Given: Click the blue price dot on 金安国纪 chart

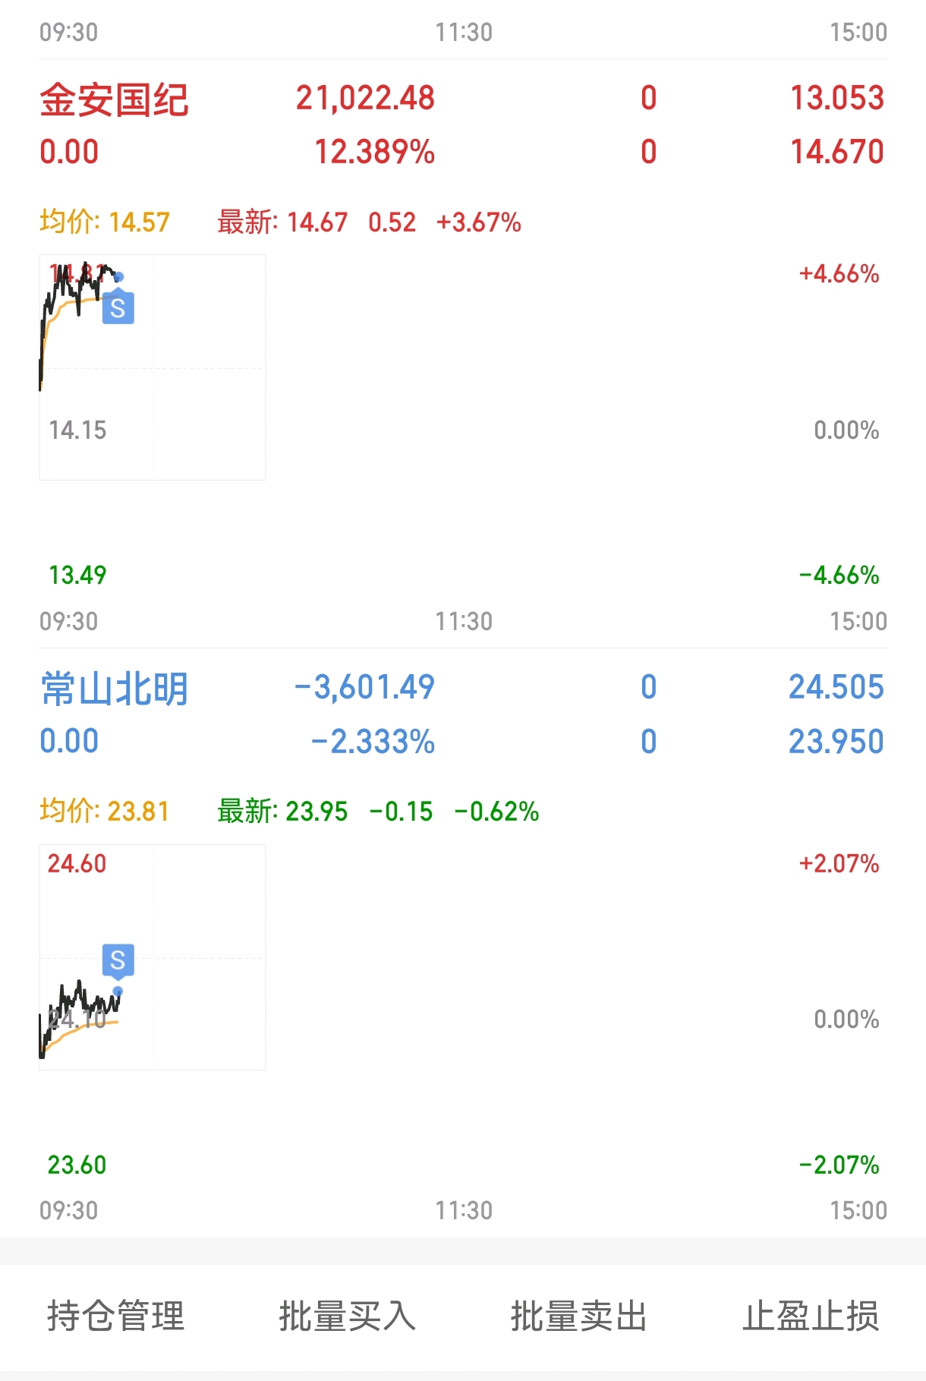Looking at the screenshot, I should (x=118, y=277).
